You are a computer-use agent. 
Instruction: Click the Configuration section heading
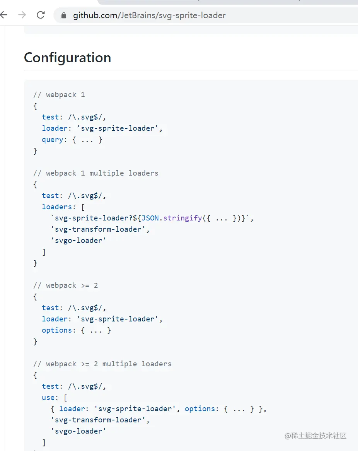[68, 58]
